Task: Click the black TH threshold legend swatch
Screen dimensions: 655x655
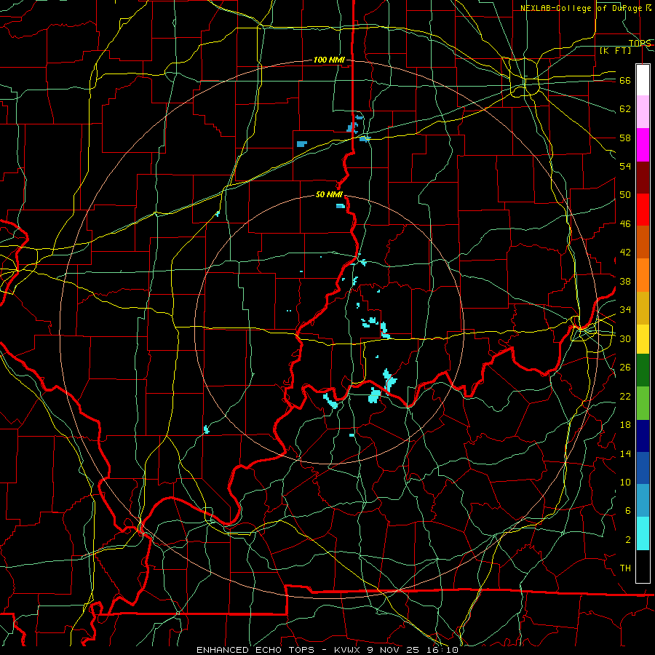Action: coord(643,566)
